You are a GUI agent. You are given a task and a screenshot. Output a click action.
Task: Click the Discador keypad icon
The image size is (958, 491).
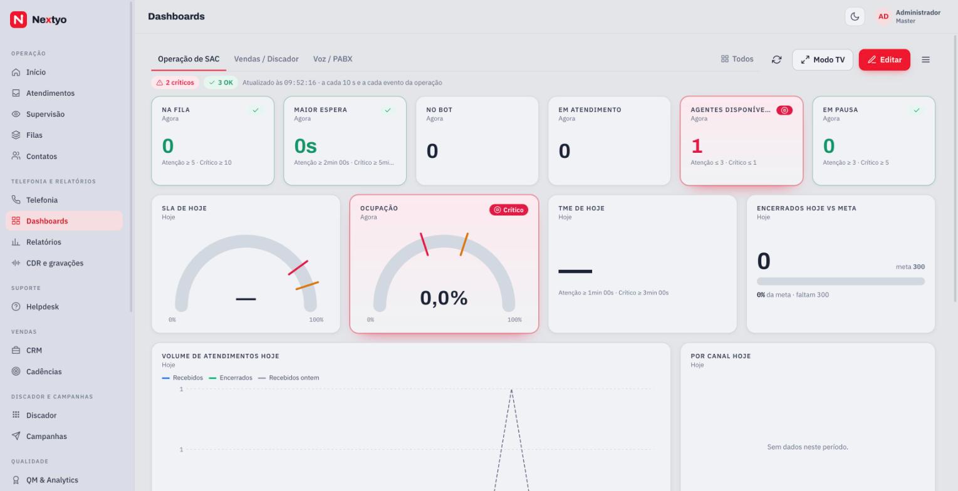16,415
